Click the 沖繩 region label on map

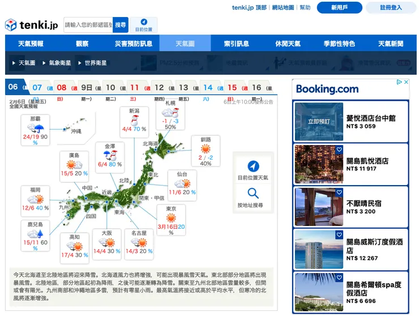pyautogui.click(x=76, y=131)
